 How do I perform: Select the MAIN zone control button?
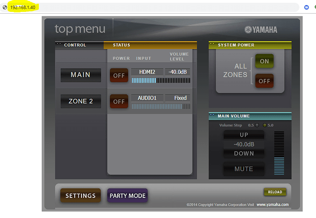pyautogui.click(x=81, y=75)
